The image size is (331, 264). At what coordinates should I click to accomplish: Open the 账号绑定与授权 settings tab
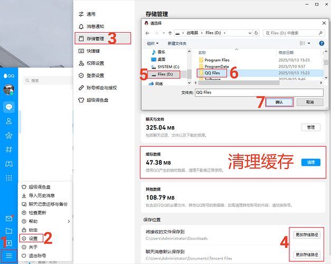point(103,88)
